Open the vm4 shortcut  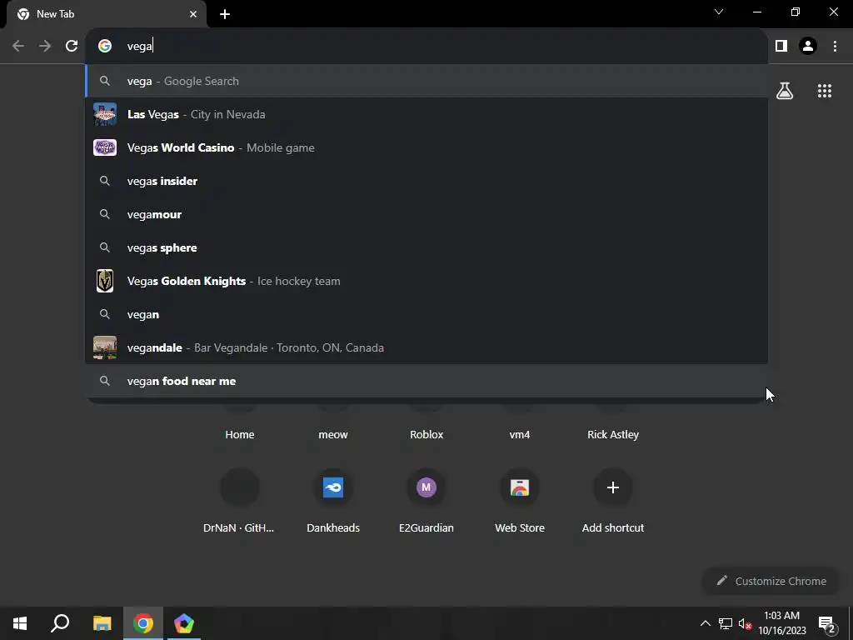(520, 434)
